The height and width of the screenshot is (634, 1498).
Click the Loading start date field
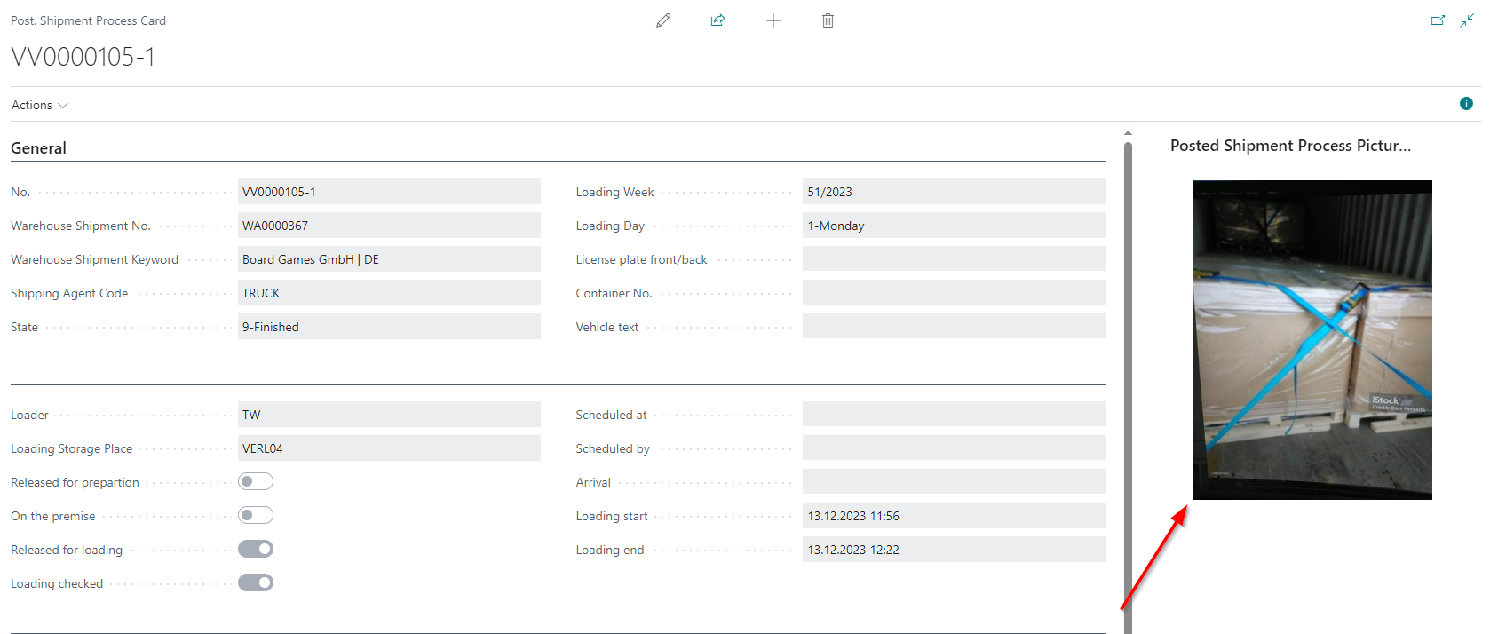pos(953,516)
